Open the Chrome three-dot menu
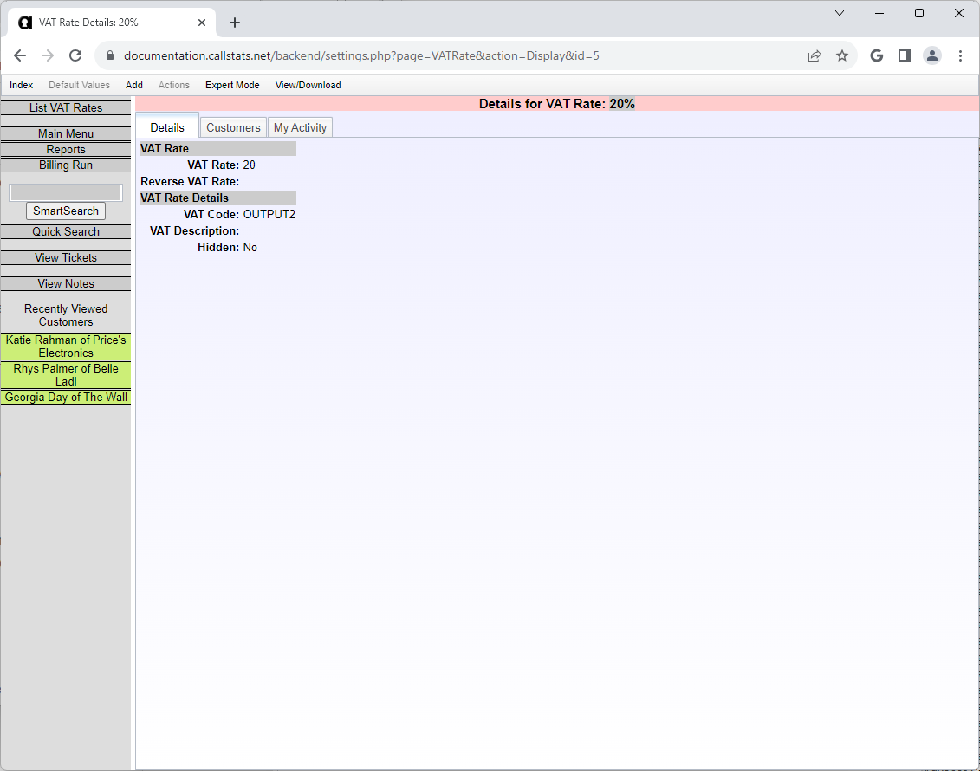The height and width of the screenshot is (771, 980). [x=960, y=55]
